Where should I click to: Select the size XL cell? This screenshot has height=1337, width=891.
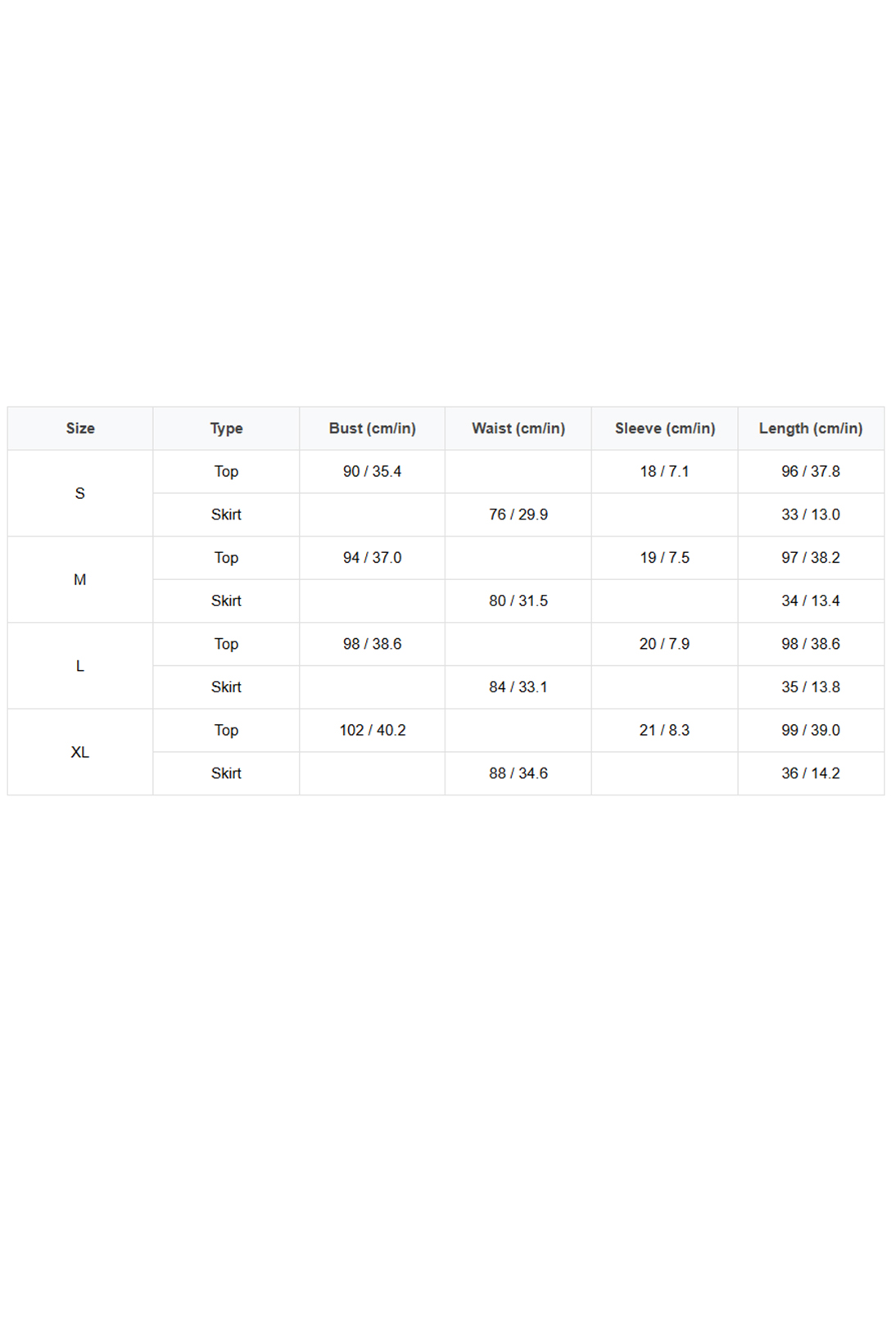80,752
